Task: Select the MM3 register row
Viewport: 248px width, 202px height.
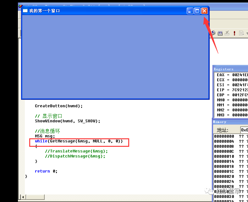Action: coord(232,115)
